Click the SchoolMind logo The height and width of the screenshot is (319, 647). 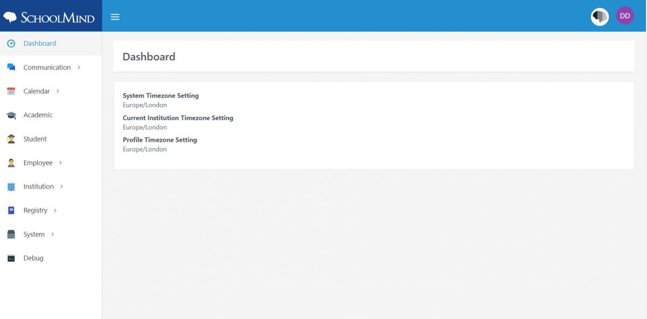[x=50, y=17]
